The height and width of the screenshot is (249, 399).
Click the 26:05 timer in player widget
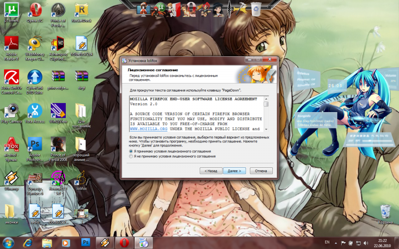[335, 86]
